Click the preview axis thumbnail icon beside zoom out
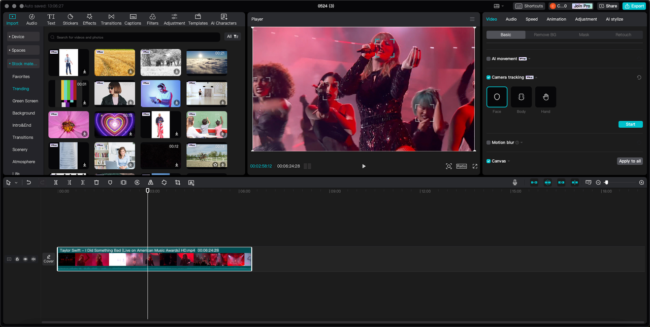The width and height of the screenshot is (650, 327). point(589,183)
